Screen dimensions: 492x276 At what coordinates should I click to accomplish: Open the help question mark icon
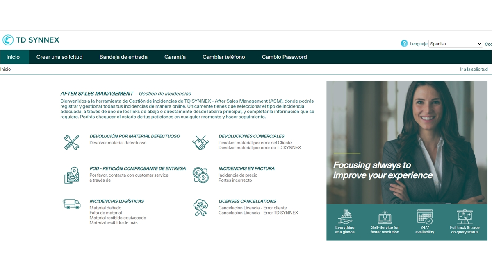click(404, 43)
